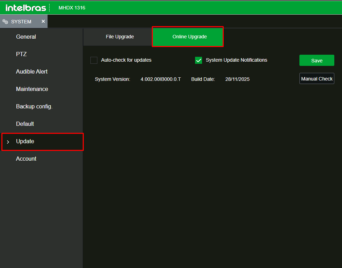Click the gear icon on the SYSTEM tab
Image resolution: width=342 pixels, height=268 pixels.
[x=5, y=22]
